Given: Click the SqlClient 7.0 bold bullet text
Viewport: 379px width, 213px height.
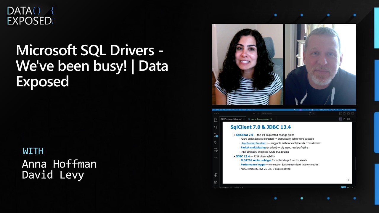Looking at the screenshot, I should click(244, 135).
